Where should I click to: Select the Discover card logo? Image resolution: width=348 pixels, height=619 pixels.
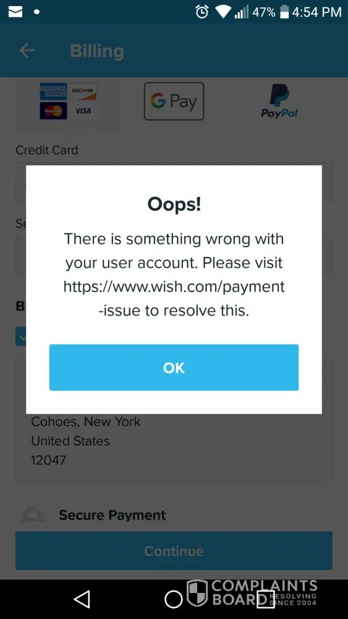[83, 91]
